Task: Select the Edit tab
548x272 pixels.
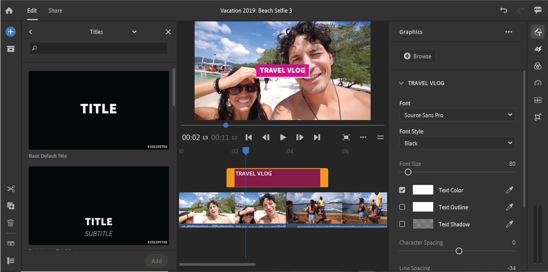Action: [32, 11]
